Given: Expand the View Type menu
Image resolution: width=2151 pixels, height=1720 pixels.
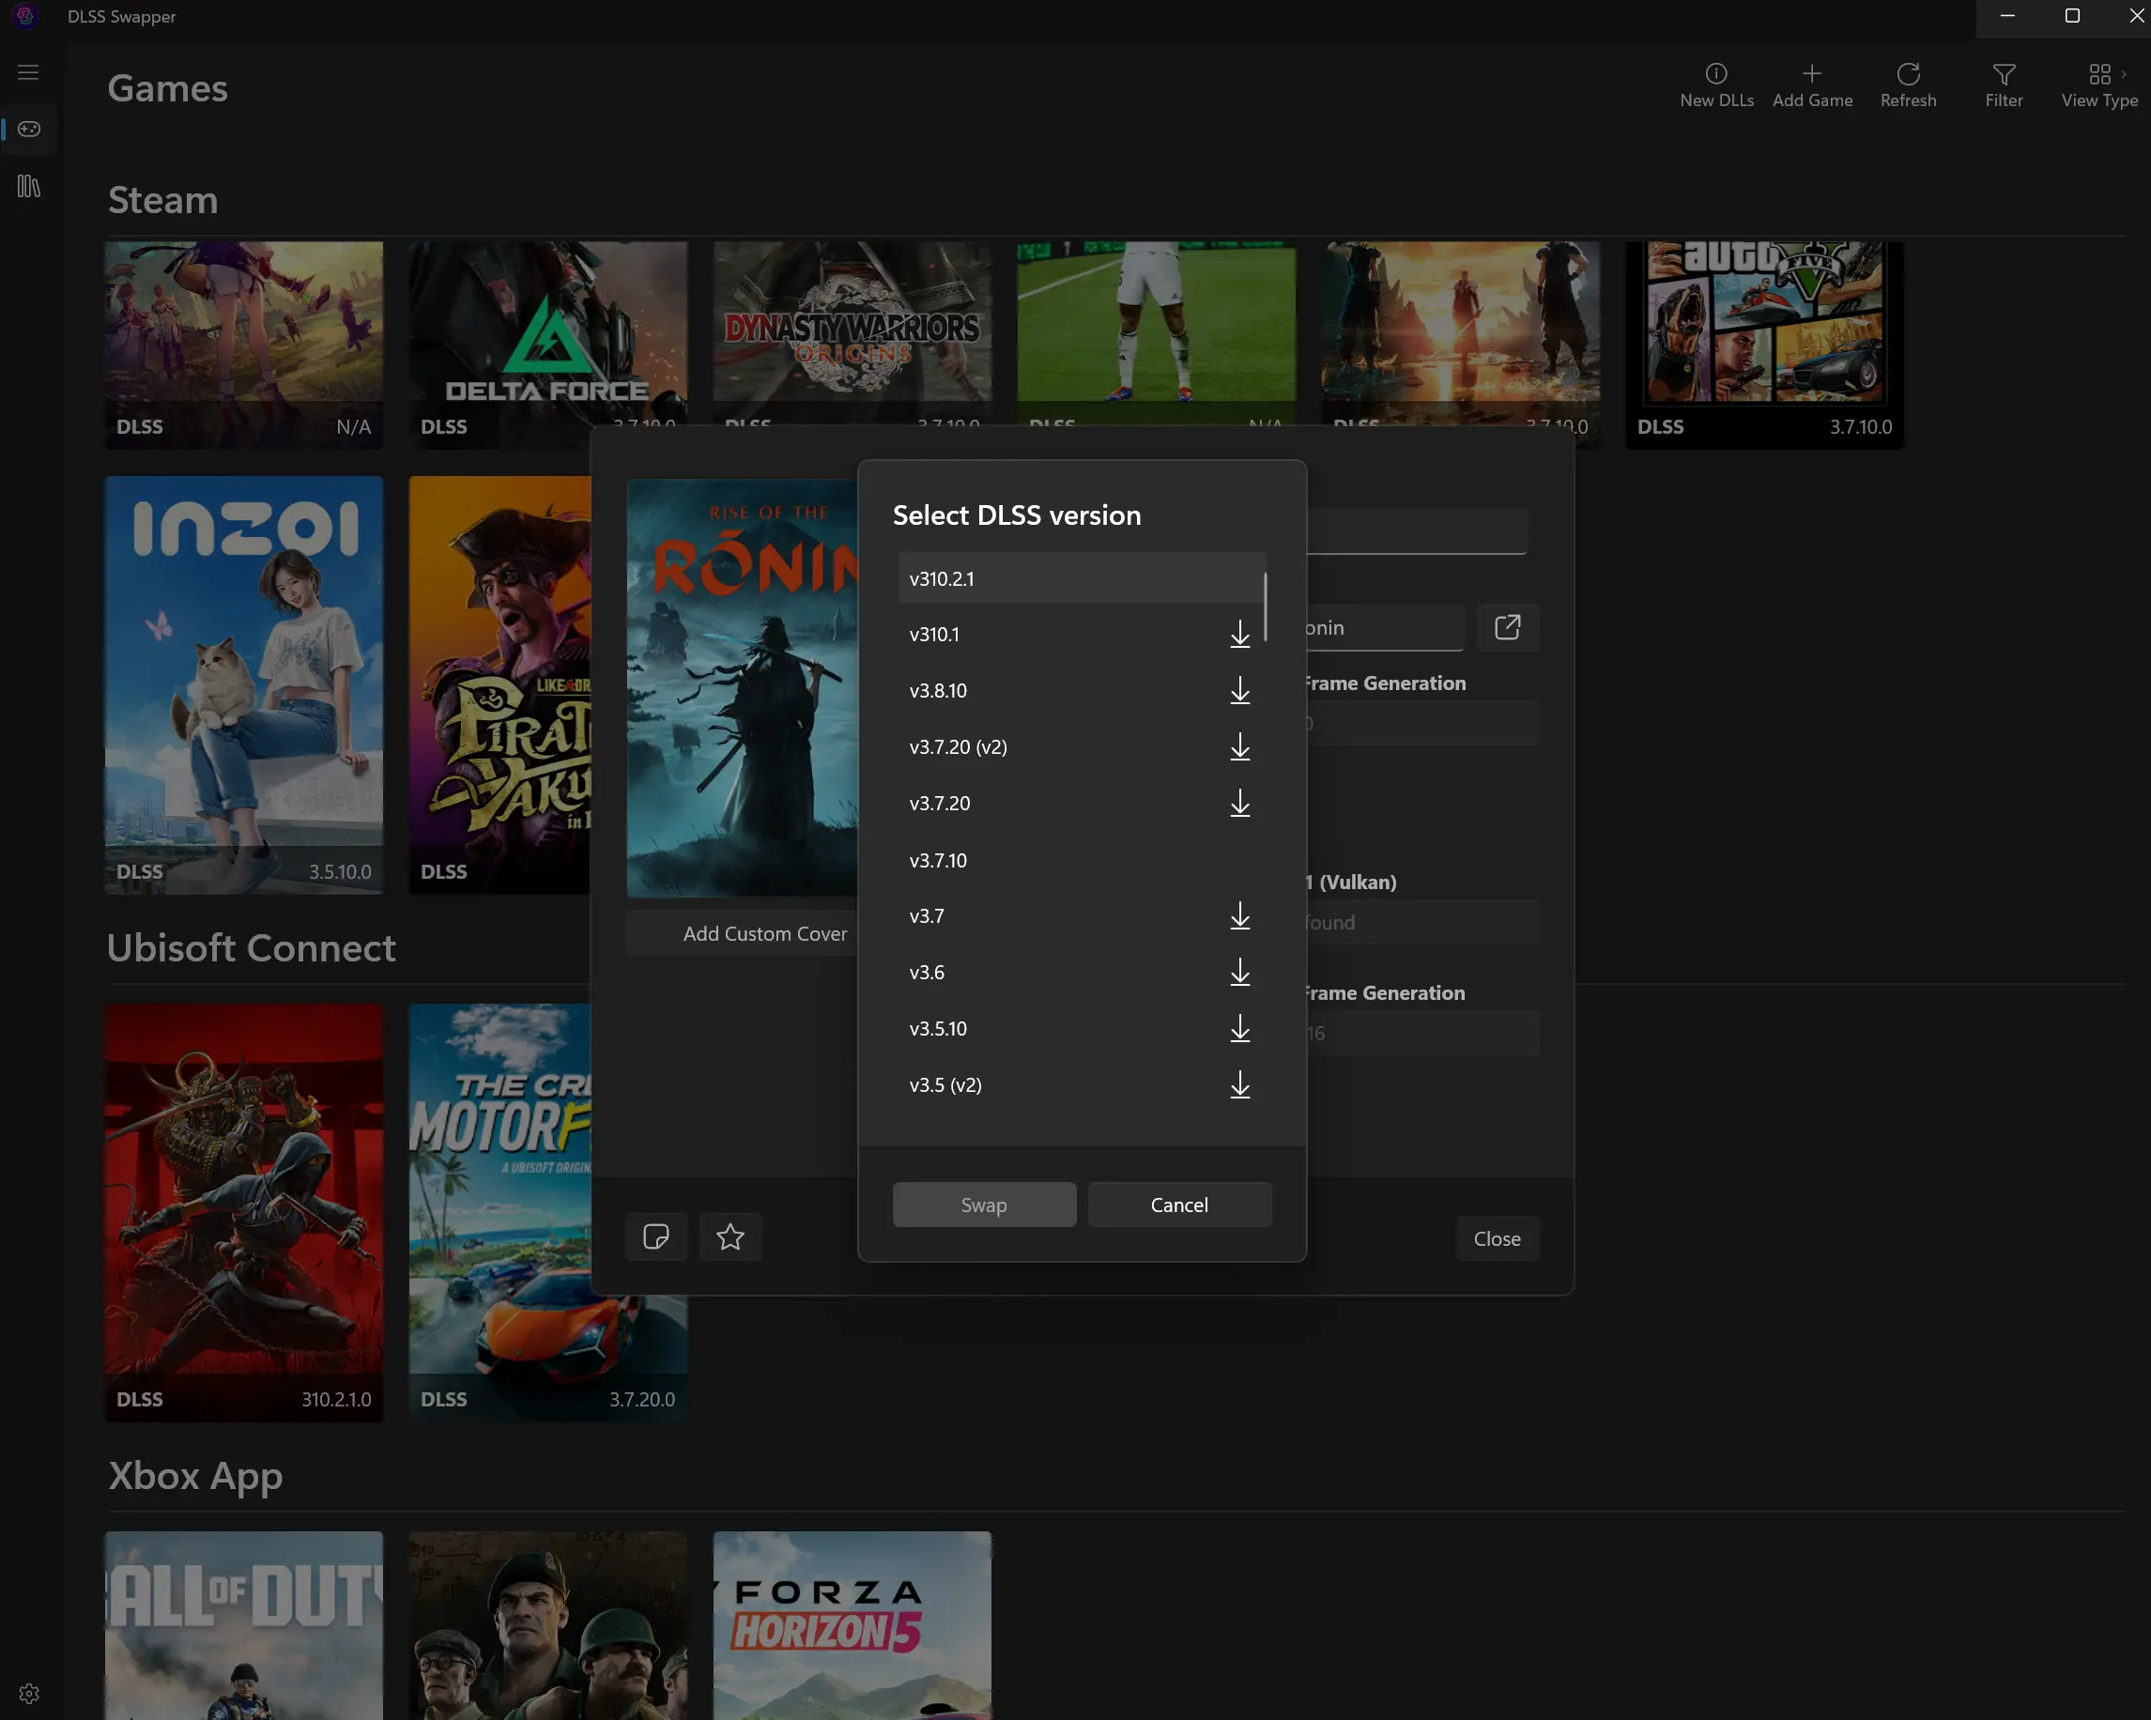Looking at the screenshot, I should (x=2099, y=85).
